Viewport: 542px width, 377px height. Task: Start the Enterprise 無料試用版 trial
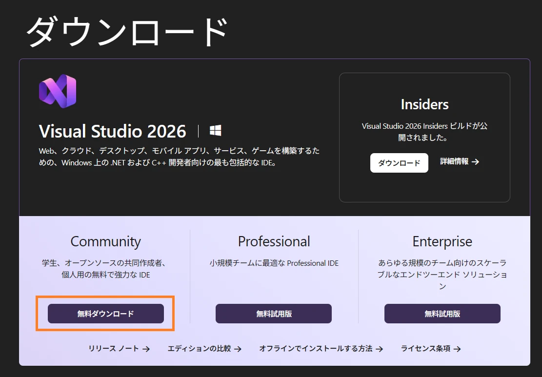442,314
